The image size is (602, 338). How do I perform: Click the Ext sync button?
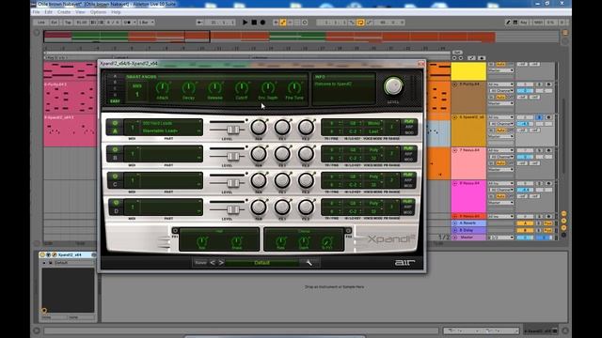(55, 23)
